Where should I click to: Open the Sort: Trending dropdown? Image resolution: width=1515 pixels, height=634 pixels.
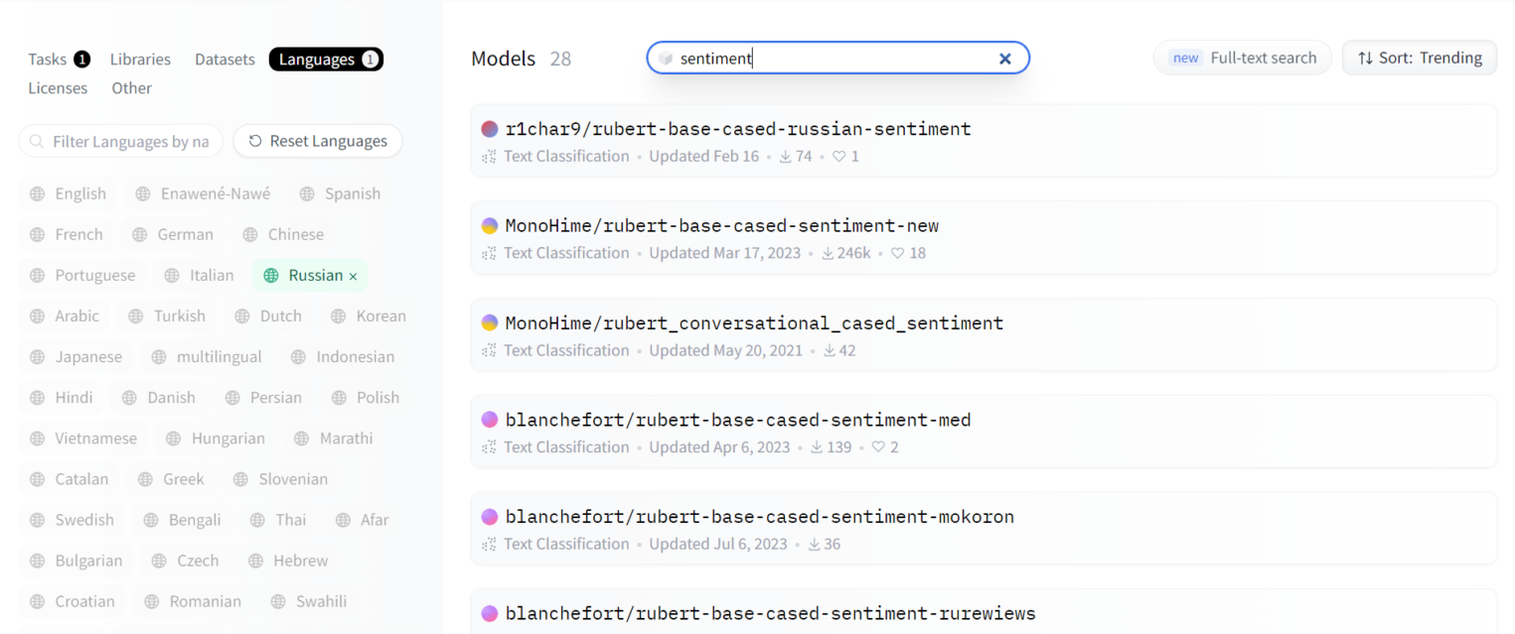[1419, 58]
